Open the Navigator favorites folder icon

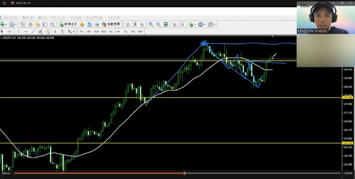[x=38, y=24]
